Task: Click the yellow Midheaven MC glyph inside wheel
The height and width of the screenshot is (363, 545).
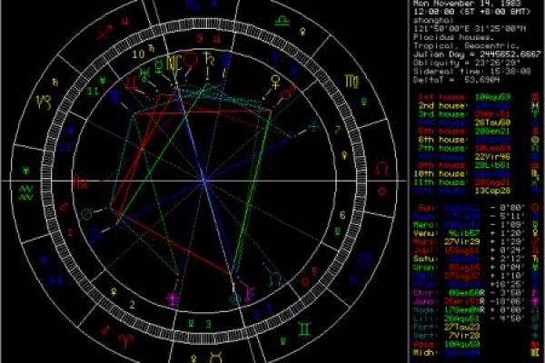Action: tap(173, 64)
